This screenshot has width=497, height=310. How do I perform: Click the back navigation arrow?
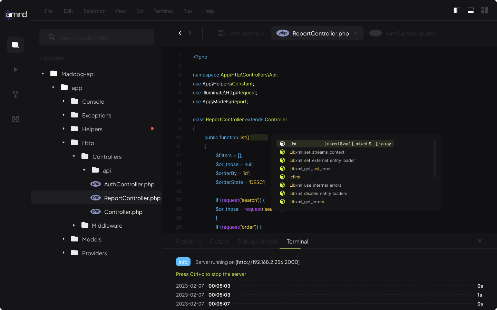click(180, 33)
